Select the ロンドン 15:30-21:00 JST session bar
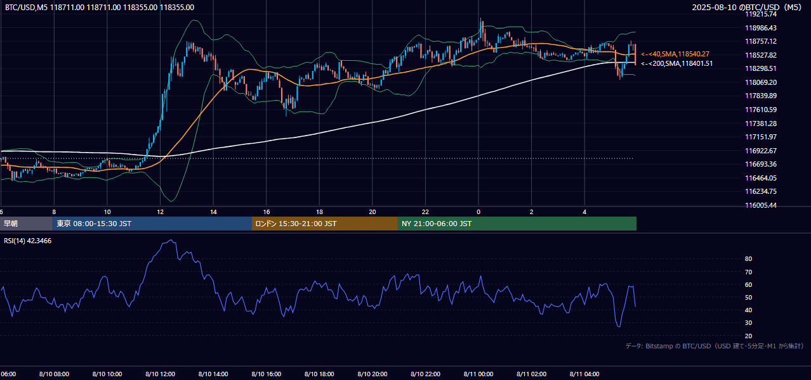This screenshot has width=811, height=380. pos(325,224)
